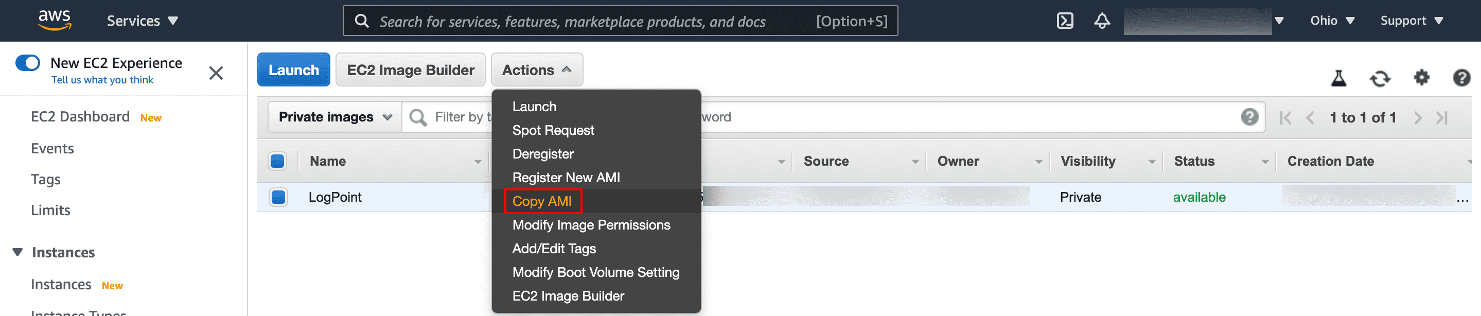
Task: Toggle the New EC2 Experience switch
Action: click(x=28, y=63)
